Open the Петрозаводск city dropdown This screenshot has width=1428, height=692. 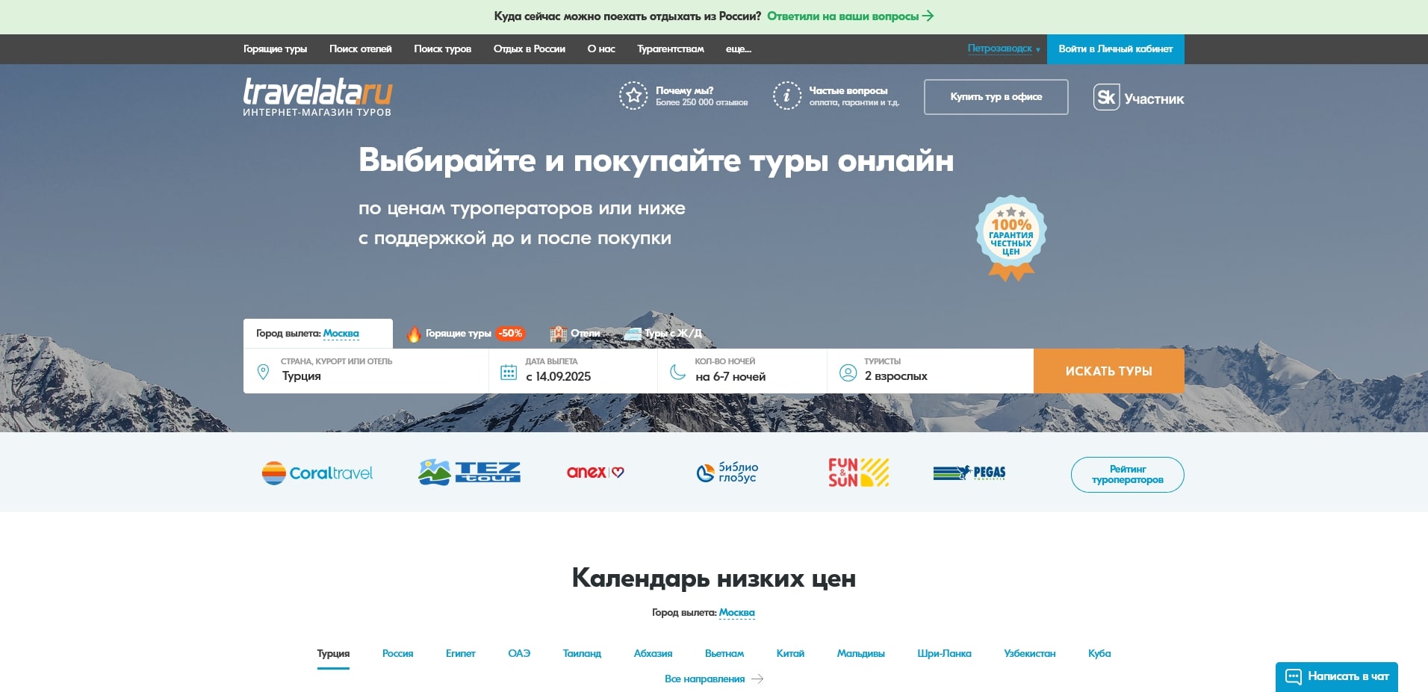pyautogui.click(x=1001, y=49)
